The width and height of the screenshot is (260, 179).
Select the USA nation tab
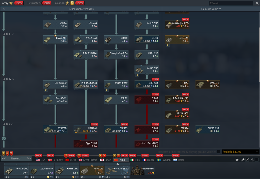coord(41,160)
